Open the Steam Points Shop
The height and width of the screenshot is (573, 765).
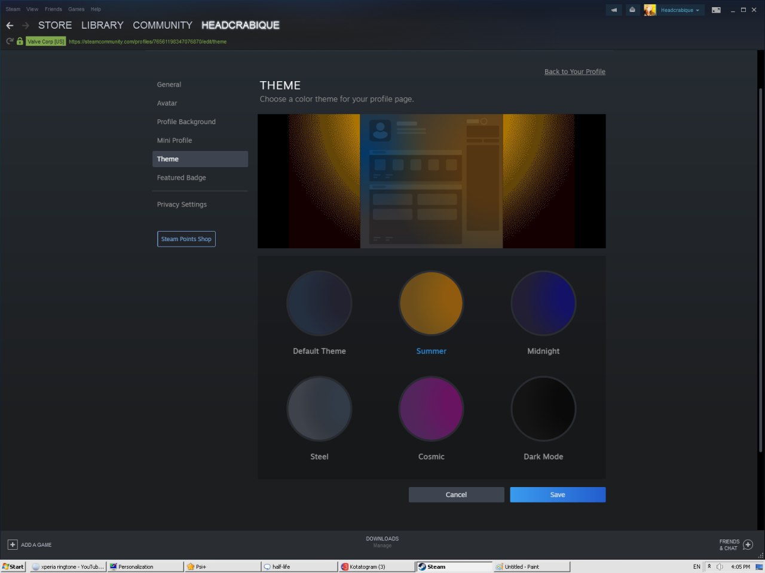[x=186, y=239]
